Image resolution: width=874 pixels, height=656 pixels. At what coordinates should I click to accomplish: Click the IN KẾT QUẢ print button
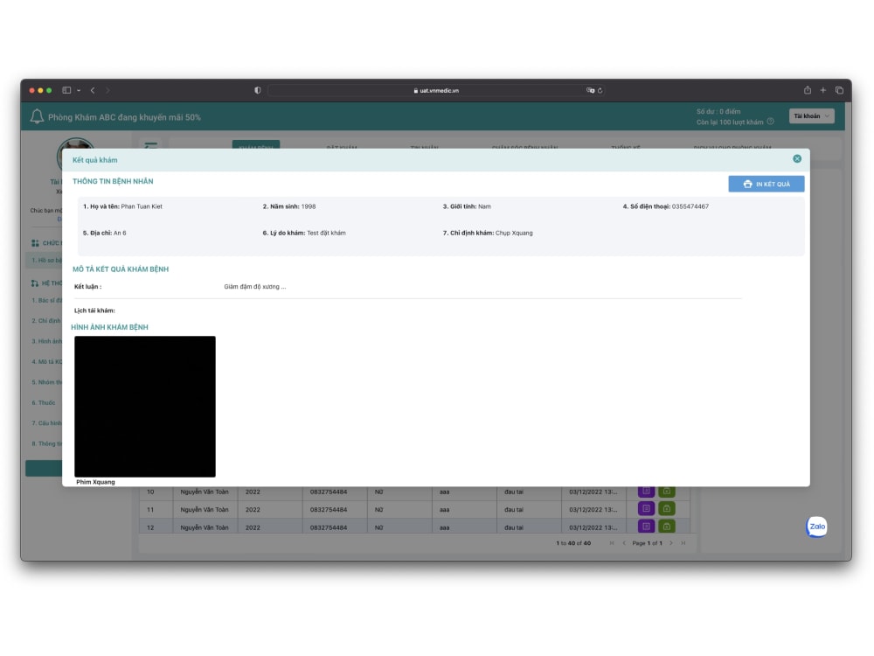click(x=766, y=184)
